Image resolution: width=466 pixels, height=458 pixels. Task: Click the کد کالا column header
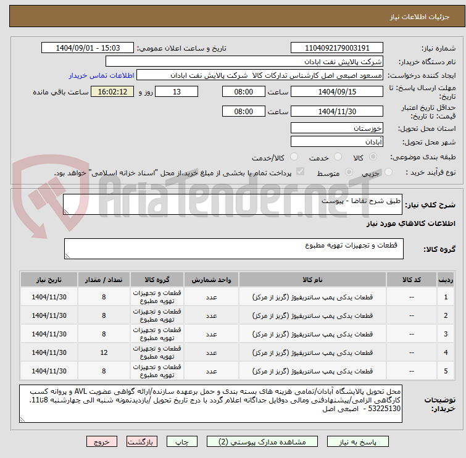tap(412, 280)
